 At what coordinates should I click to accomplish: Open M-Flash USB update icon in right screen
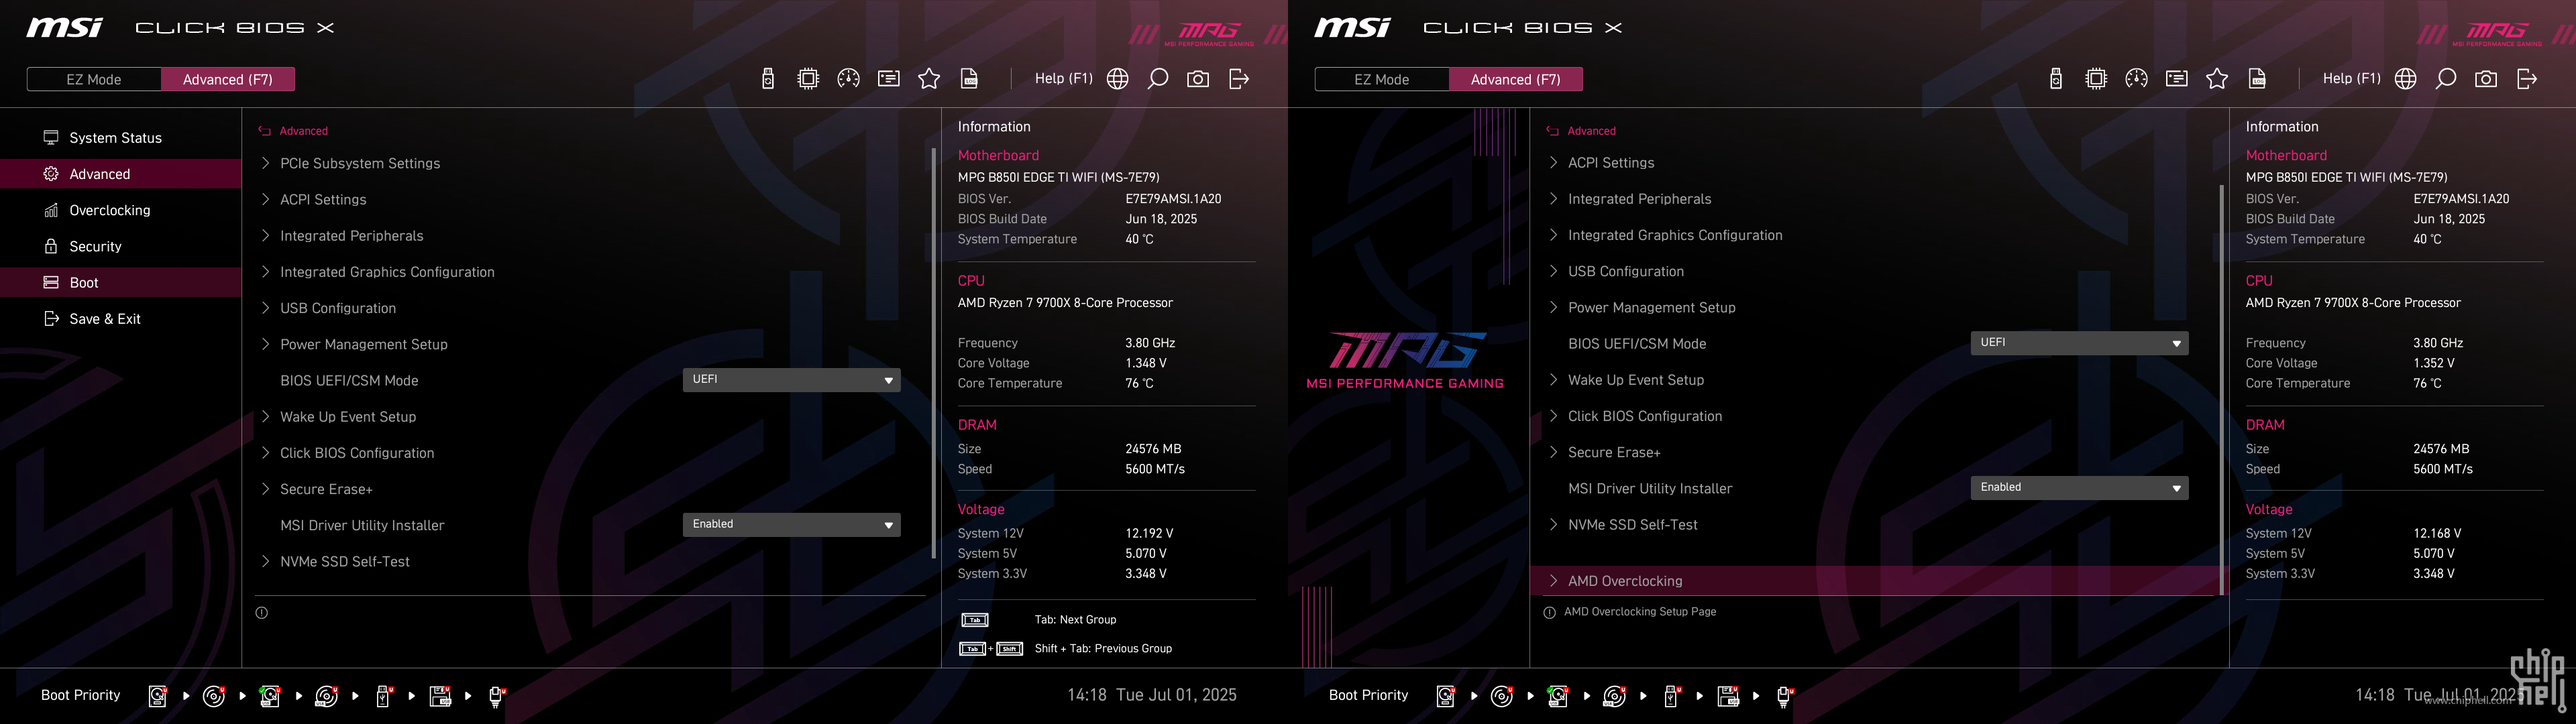(x=2056, y=79)
